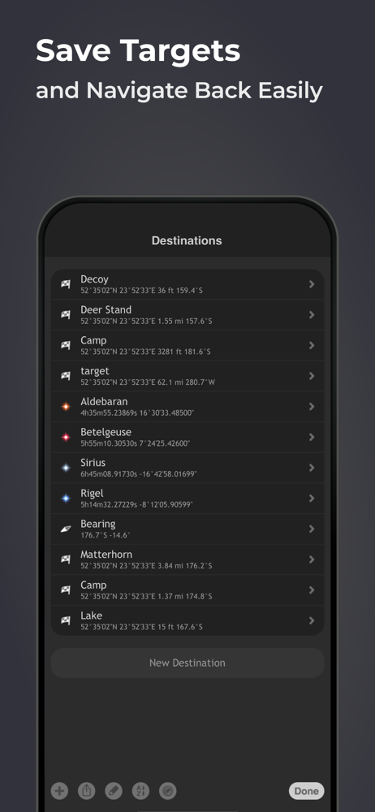Select the Betelgeuse red star icon
The width and height of the screenshot is (375, 812).
point(66,437)
